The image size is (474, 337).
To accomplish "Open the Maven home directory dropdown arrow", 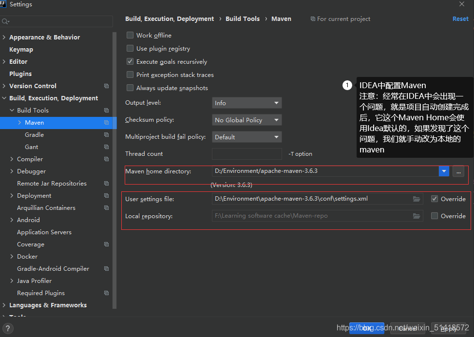I will coord(444,171).
